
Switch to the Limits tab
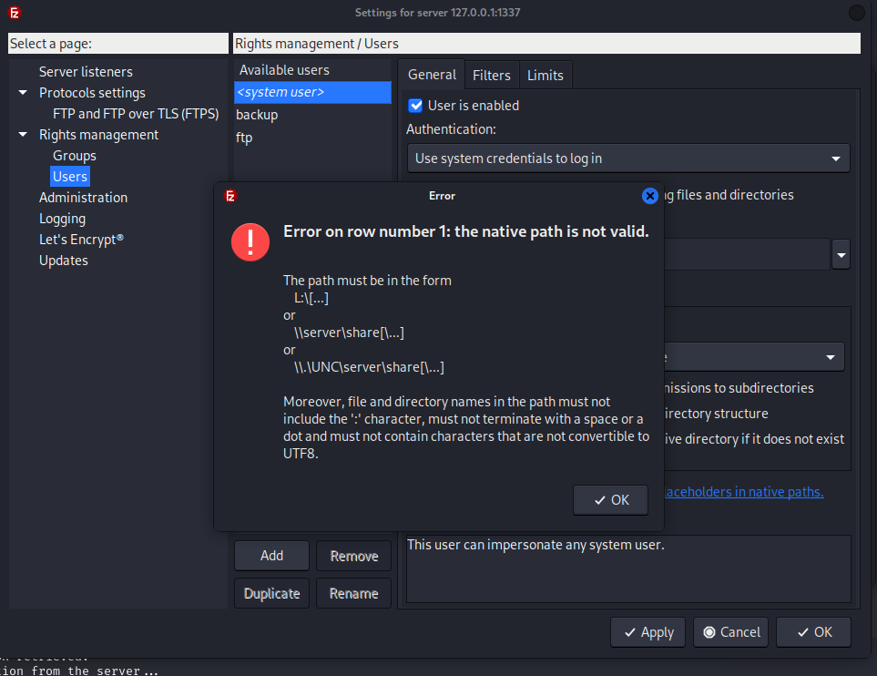[x=545, y=76]
